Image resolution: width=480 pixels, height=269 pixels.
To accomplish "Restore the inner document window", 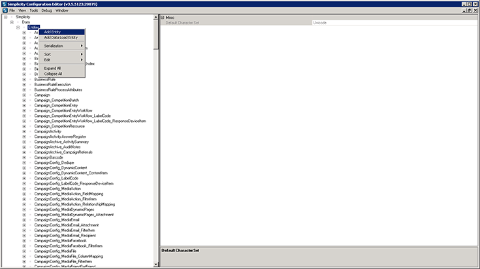I will tap(470, 10).
